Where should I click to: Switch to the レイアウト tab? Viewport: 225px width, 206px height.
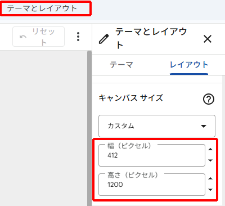click(189, 65)
